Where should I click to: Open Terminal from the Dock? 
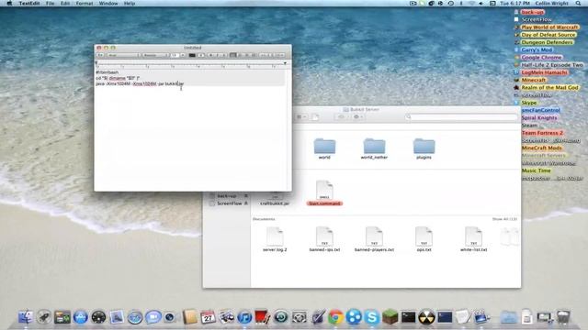(408, 317)
